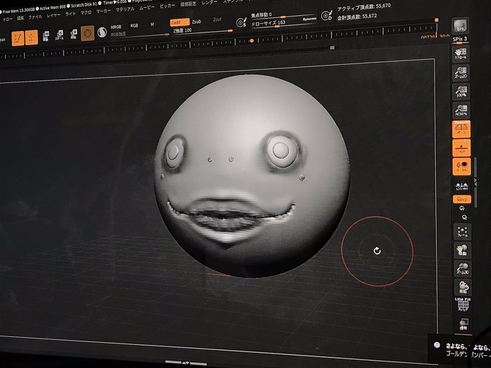Click the canvas bottom divider arrows
491x368 pixels.
pyautogui.click(x=186, y=363)
